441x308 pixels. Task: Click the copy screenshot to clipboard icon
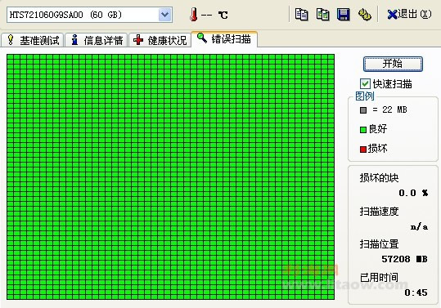[x=322, y=15]
